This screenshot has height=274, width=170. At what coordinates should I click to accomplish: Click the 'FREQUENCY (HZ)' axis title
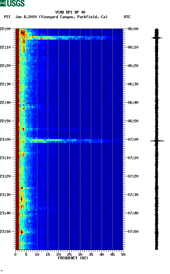73,258
